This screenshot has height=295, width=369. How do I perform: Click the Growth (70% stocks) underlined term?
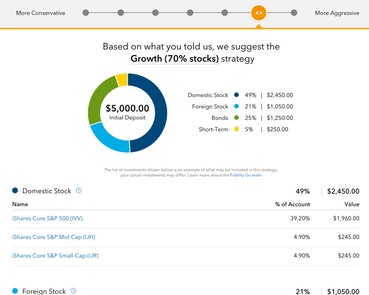pos(175,59)
